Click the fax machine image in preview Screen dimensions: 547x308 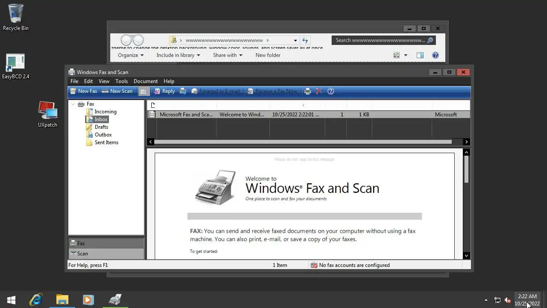215,187
